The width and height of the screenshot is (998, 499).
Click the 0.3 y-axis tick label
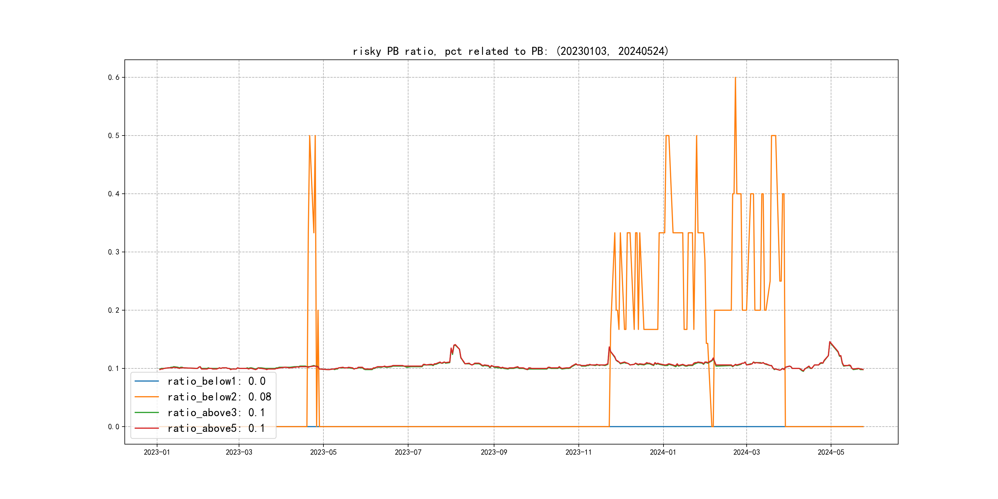pyautogui.click(x=114, y=252)
